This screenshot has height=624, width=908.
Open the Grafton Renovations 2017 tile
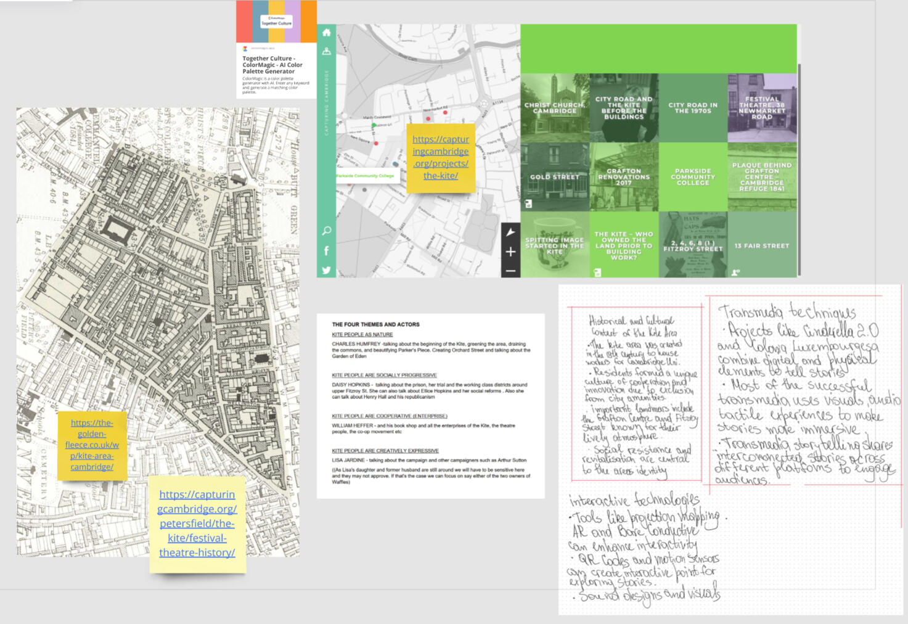(624, 177)
